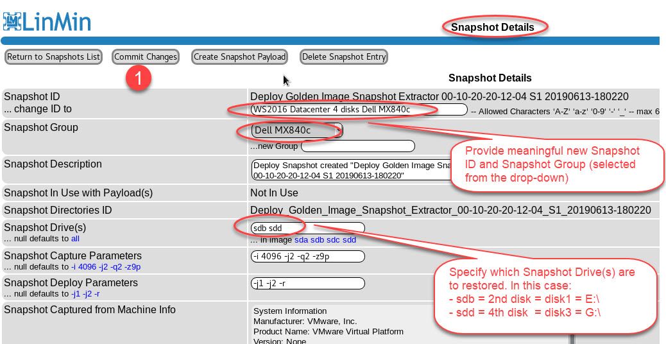Image resolution: width=666 pixels, height=344 pixels.
Task: Click the LinMin logo
Action: pyautogui.click(x=47, y=21)
